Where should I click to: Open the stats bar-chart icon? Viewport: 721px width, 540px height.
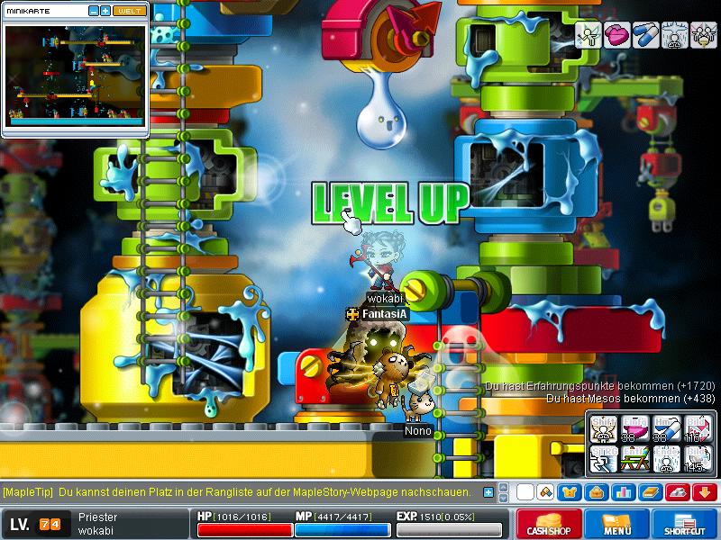(x=622, y=492)
